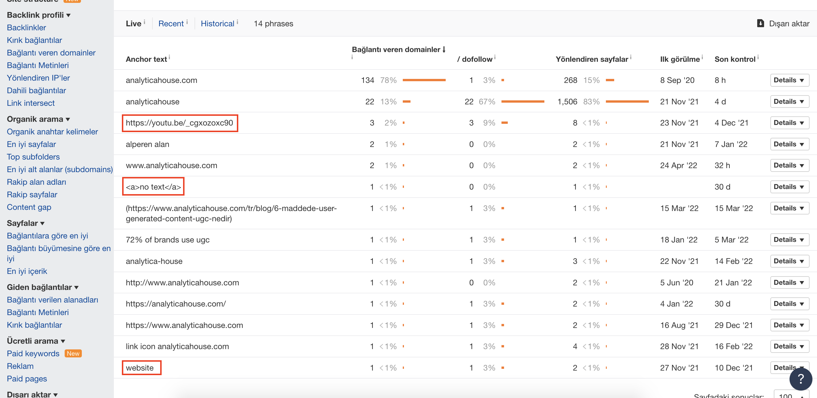Expand Details for analyticahouse row
Image resolution: width=817 pixels, height=398 pixels.
click(x=790, y=102)
